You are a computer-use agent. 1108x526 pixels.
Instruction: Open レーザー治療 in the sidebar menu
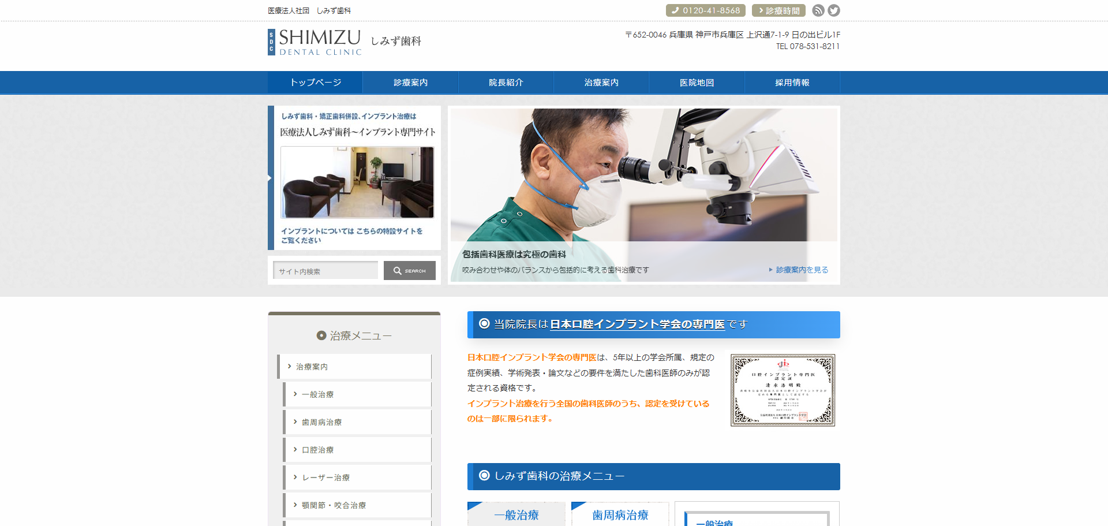coord(357,477)
